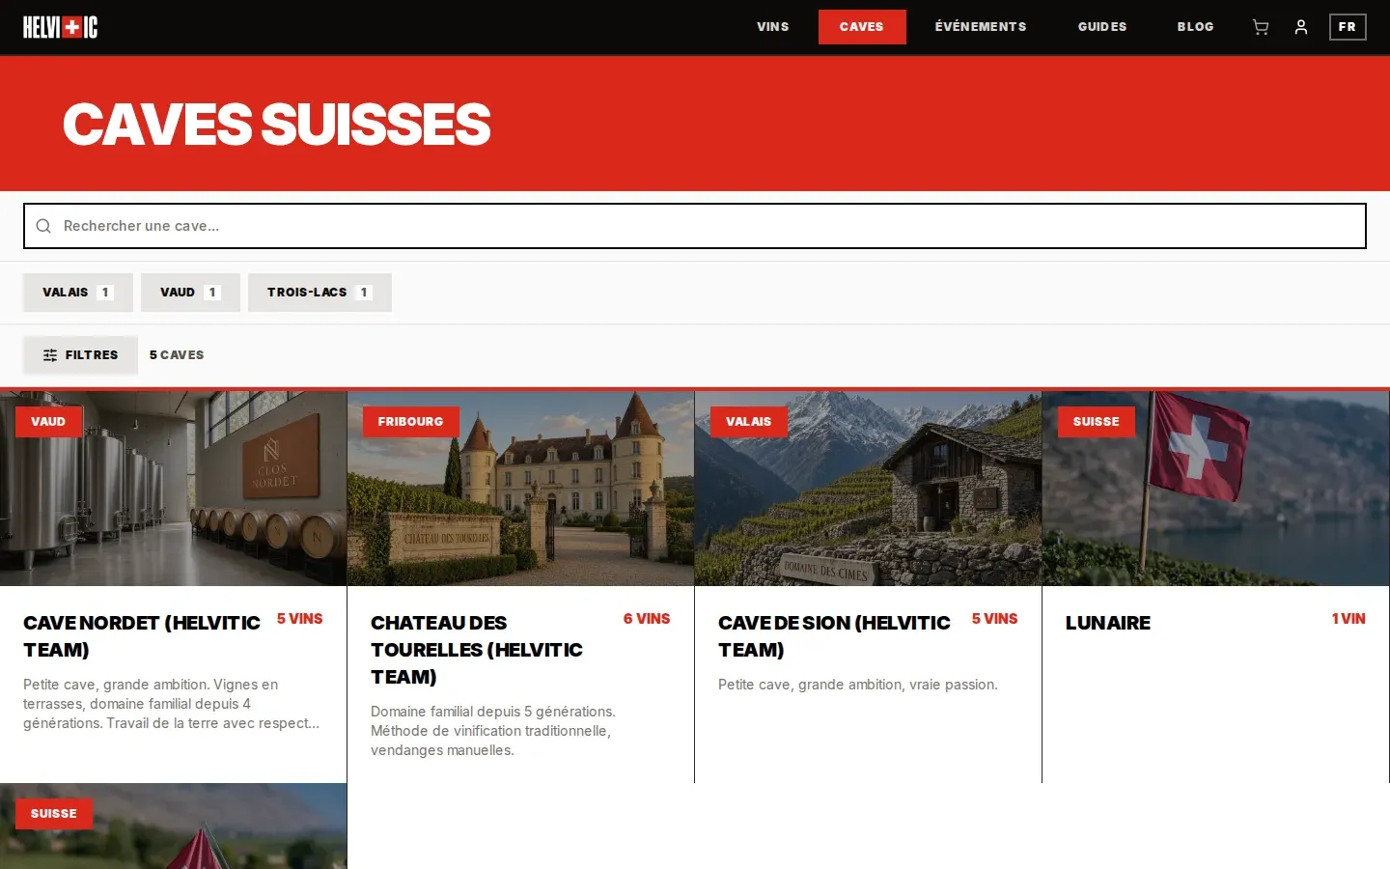Go to Événements in navigation
Image resolution: width=1390 pixels, height=869 pixels.
pyautogui.click(x=981, y=27)
